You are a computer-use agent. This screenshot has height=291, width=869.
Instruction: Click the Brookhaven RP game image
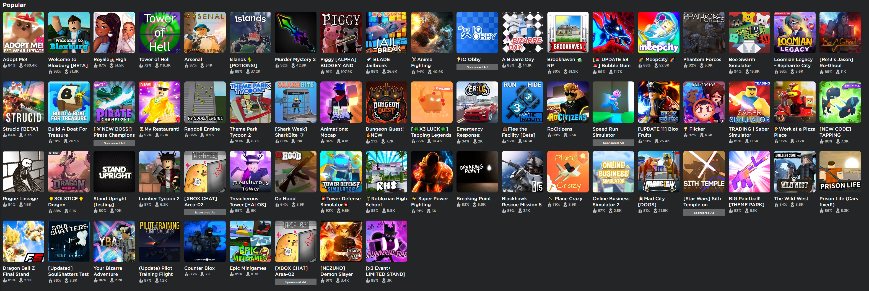click(x=568, y=33)
